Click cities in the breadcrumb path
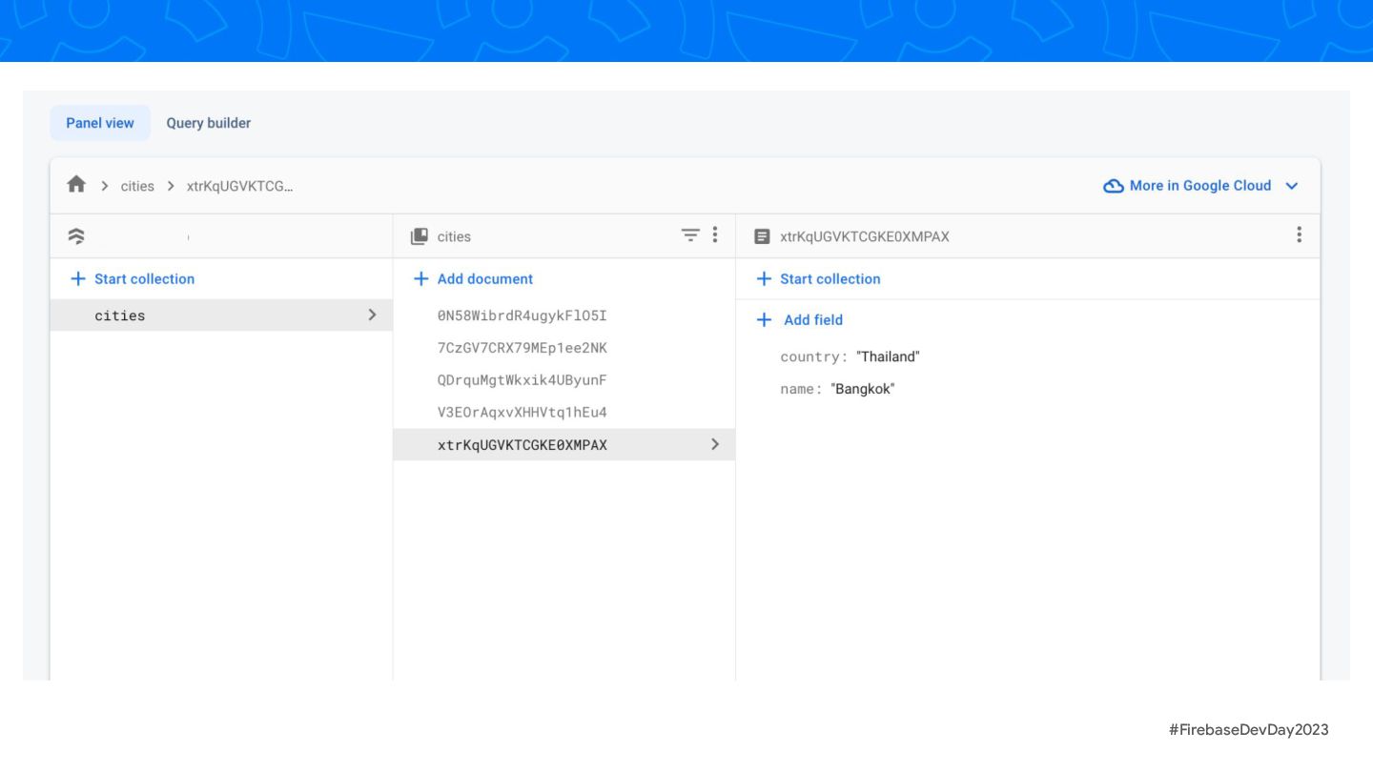The width and height of the screenshot is (1373, 772). click(x=137, y=186)
